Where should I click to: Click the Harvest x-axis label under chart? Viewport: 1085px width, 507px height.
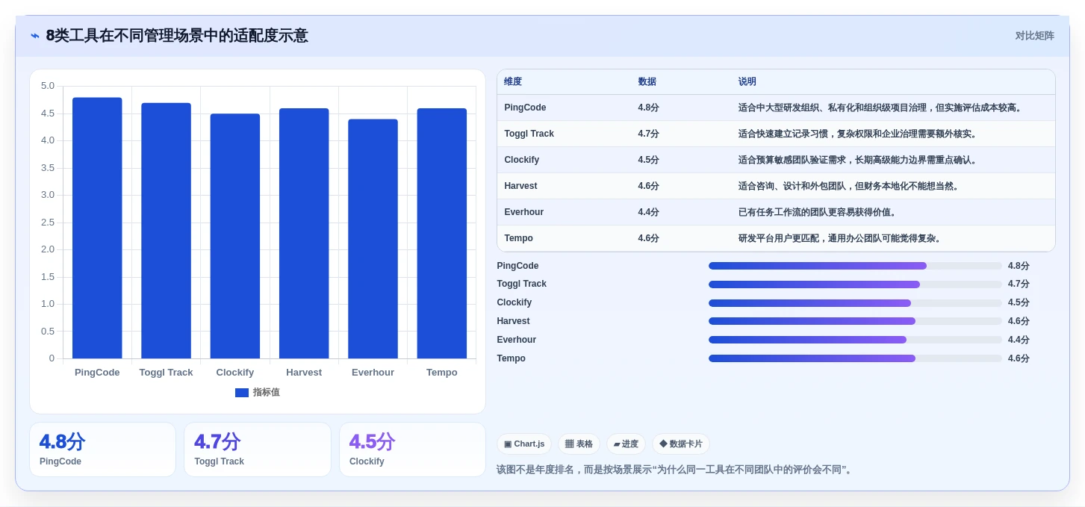304,373
